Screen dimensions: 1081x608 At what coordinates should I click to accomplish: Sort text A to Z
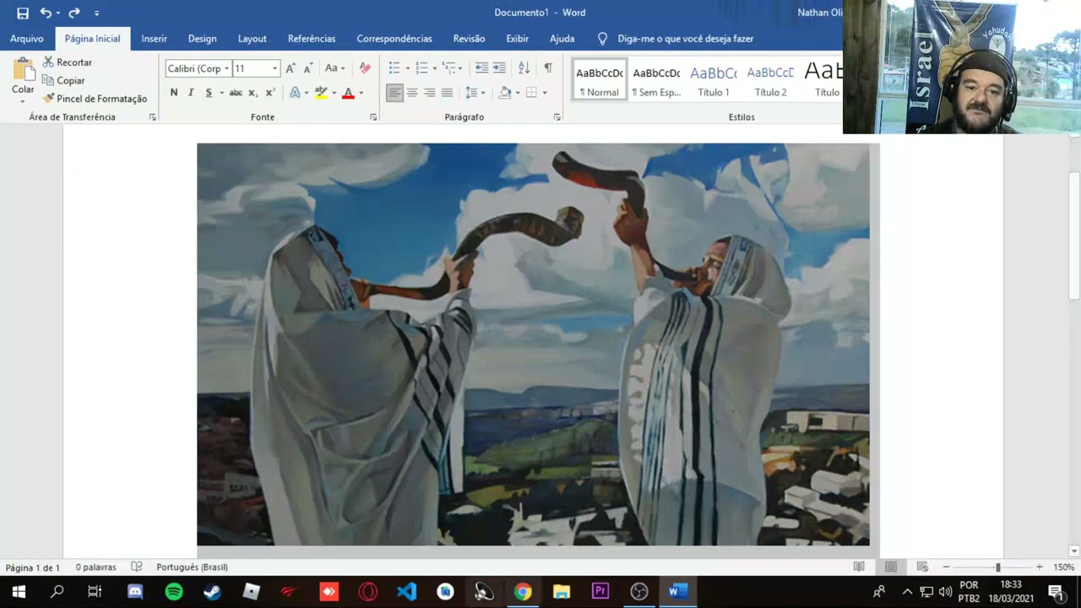click(524, 68)
